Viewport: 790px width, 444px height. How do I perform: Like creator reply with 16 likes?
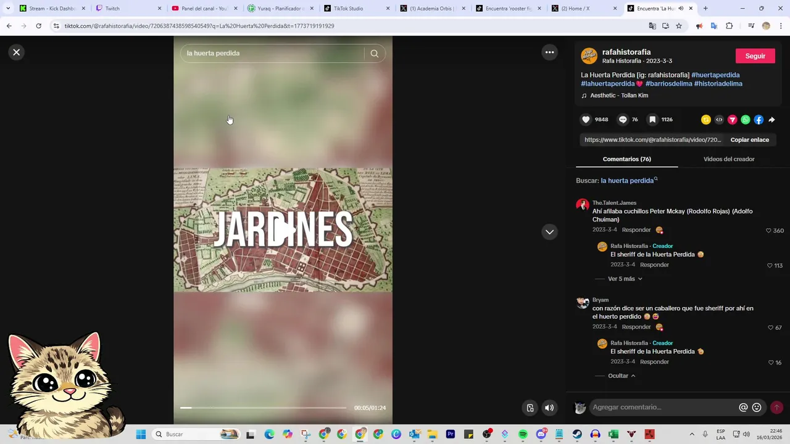coord(771,363)
